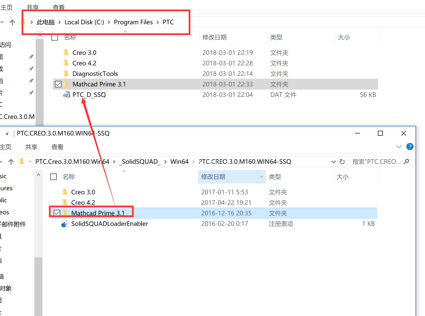Open the SolidSQUADLoaderEnabler registry file
The image size is (425, 316).
(110, 224)
